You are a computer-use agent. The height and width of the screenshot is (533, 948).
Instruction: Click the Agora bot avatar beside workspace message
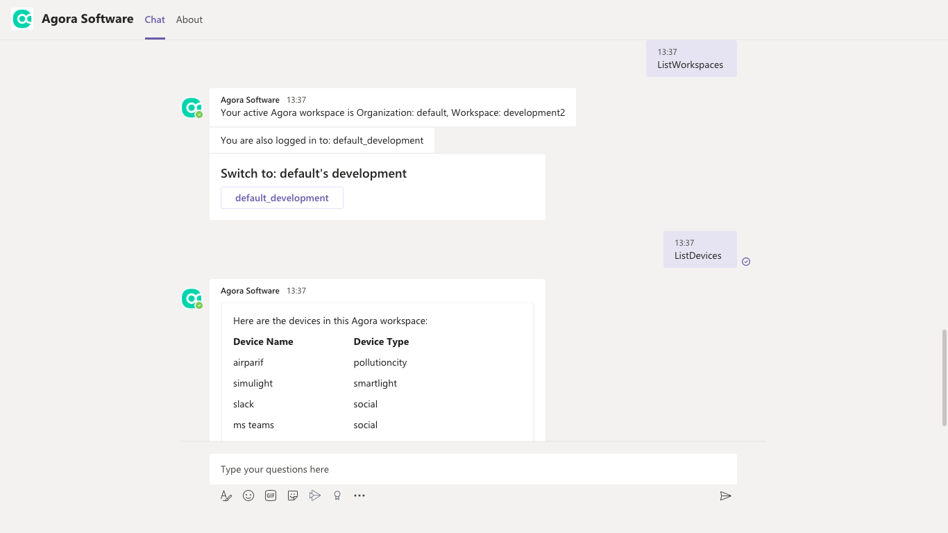192,108
